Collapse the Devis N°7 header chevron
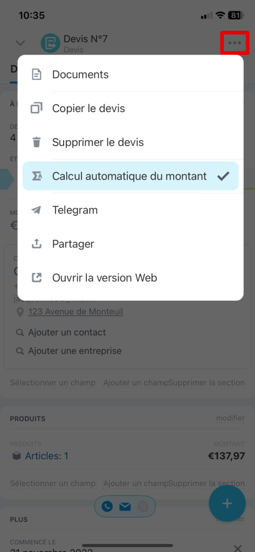 coord(20,43)
